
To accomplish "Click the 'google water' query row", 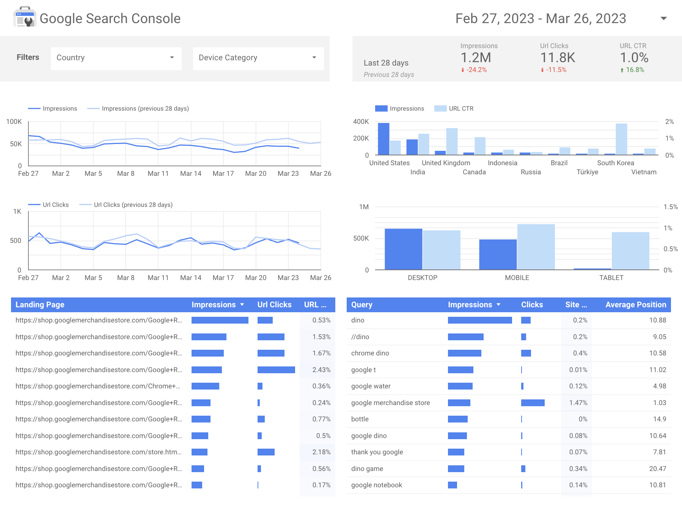I will point(509,386).
